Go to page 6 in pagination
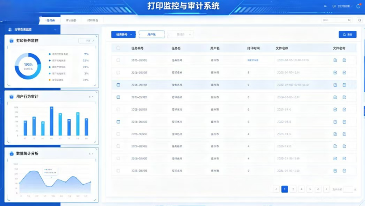 [x=318, y=189]
